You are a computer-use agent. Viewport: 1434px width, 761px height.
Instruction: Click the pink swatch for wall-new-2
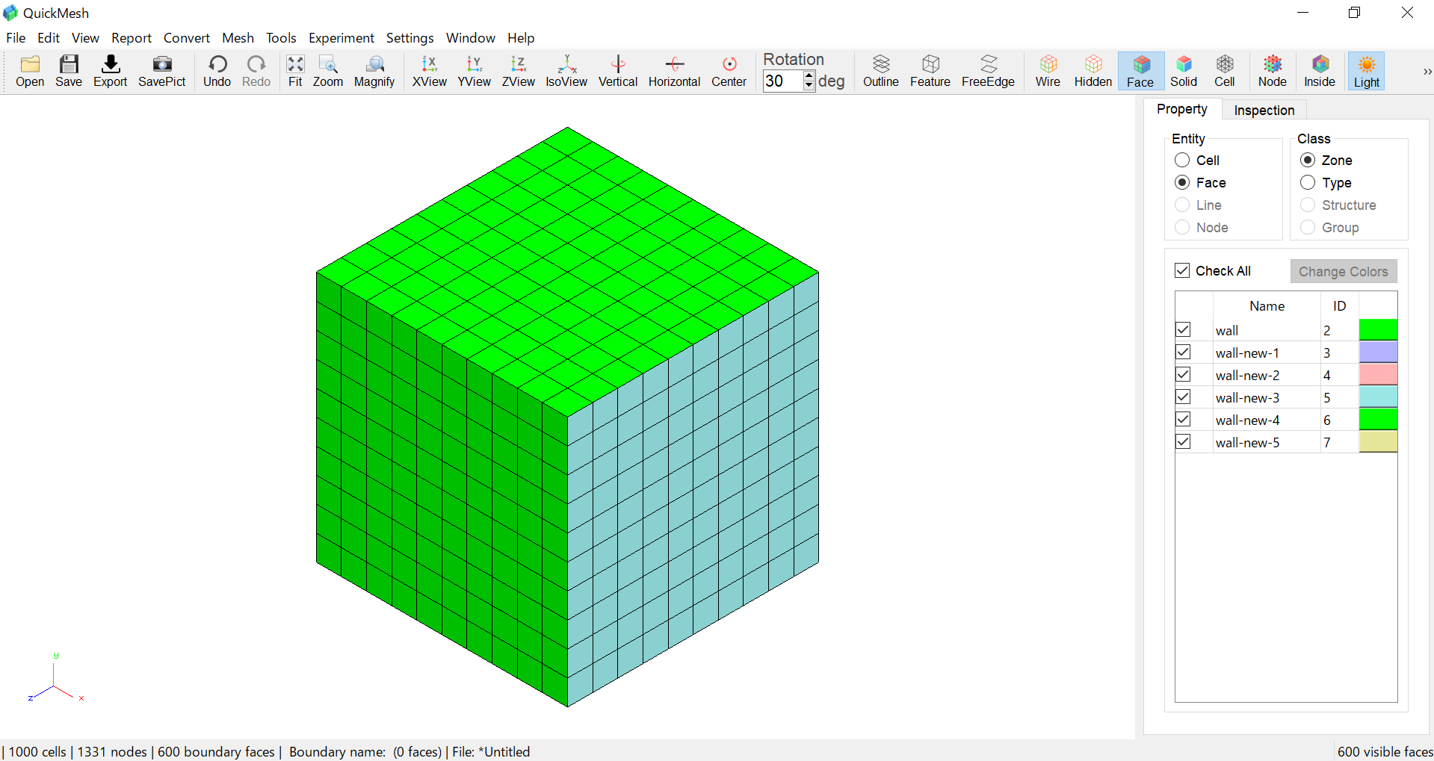(1378, 374)
